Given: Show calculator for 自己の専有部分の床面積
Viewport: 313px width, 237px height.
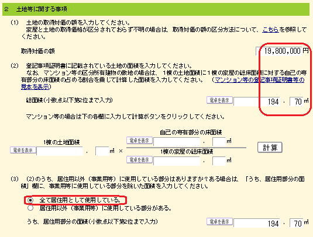Looking at the screenshot, I should point(139,141).
